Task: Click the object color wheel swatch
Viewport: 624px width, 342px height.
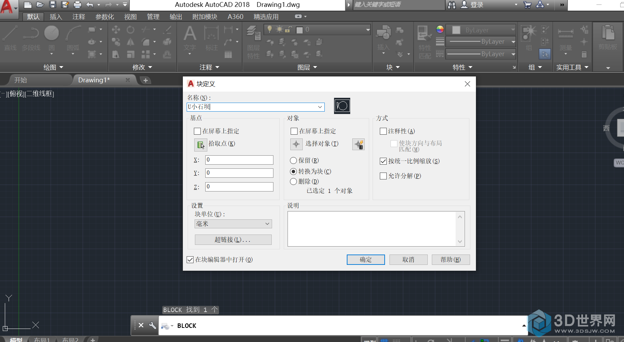Action: pyautogui.click(x=440, y=30)
